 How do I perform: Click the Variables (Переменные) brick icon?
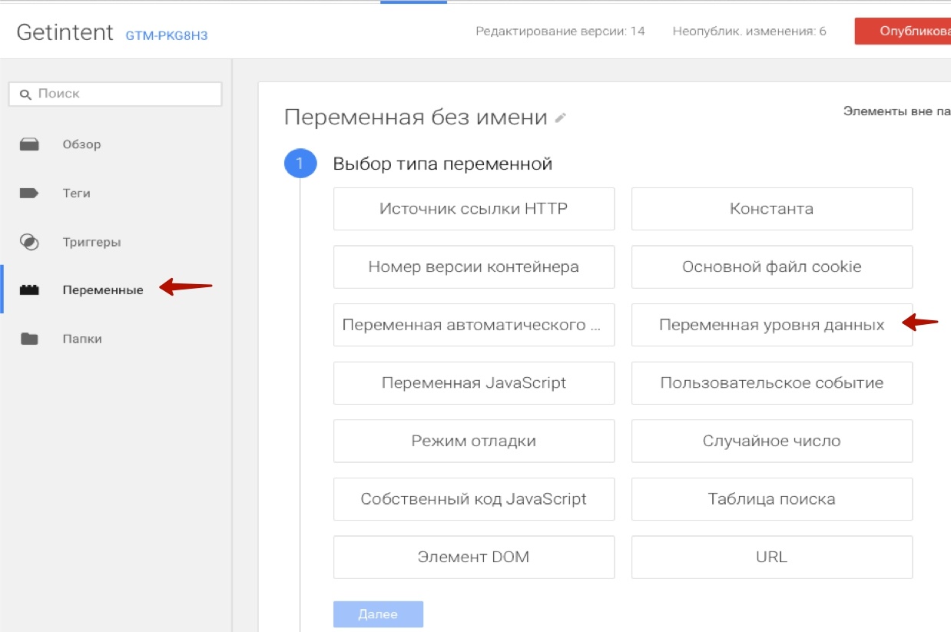click(29, 290)
